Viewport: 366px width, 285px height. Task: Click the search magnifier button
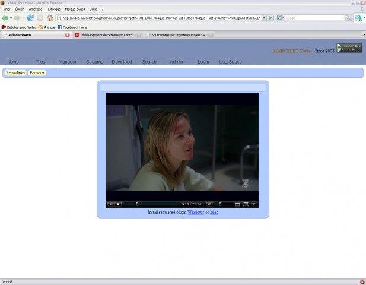pyautogui.click(x=348, y=18)
